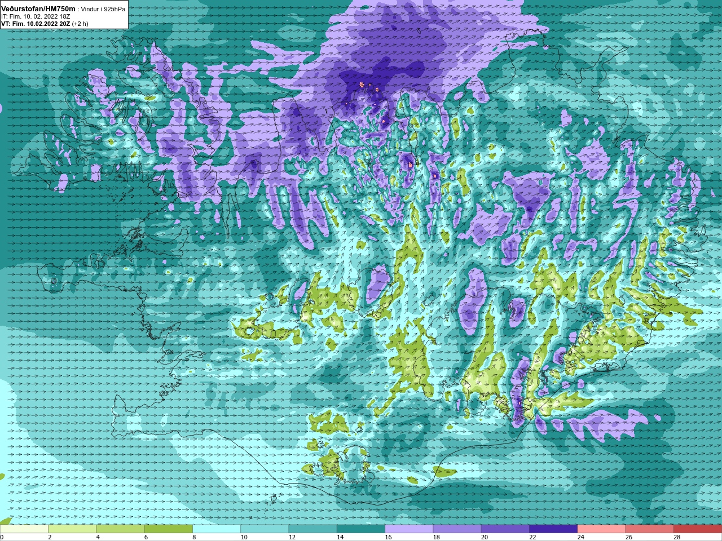
Task: Click the 2–4 light green legend swatch
Action: click(72, 529)
